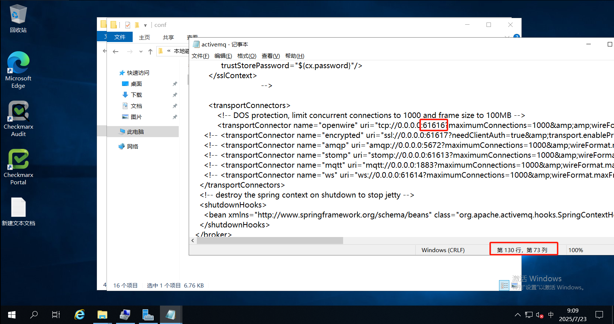Open the 编辑(E) menu in Notepad
614x324 pixels.
click(223, 56)
